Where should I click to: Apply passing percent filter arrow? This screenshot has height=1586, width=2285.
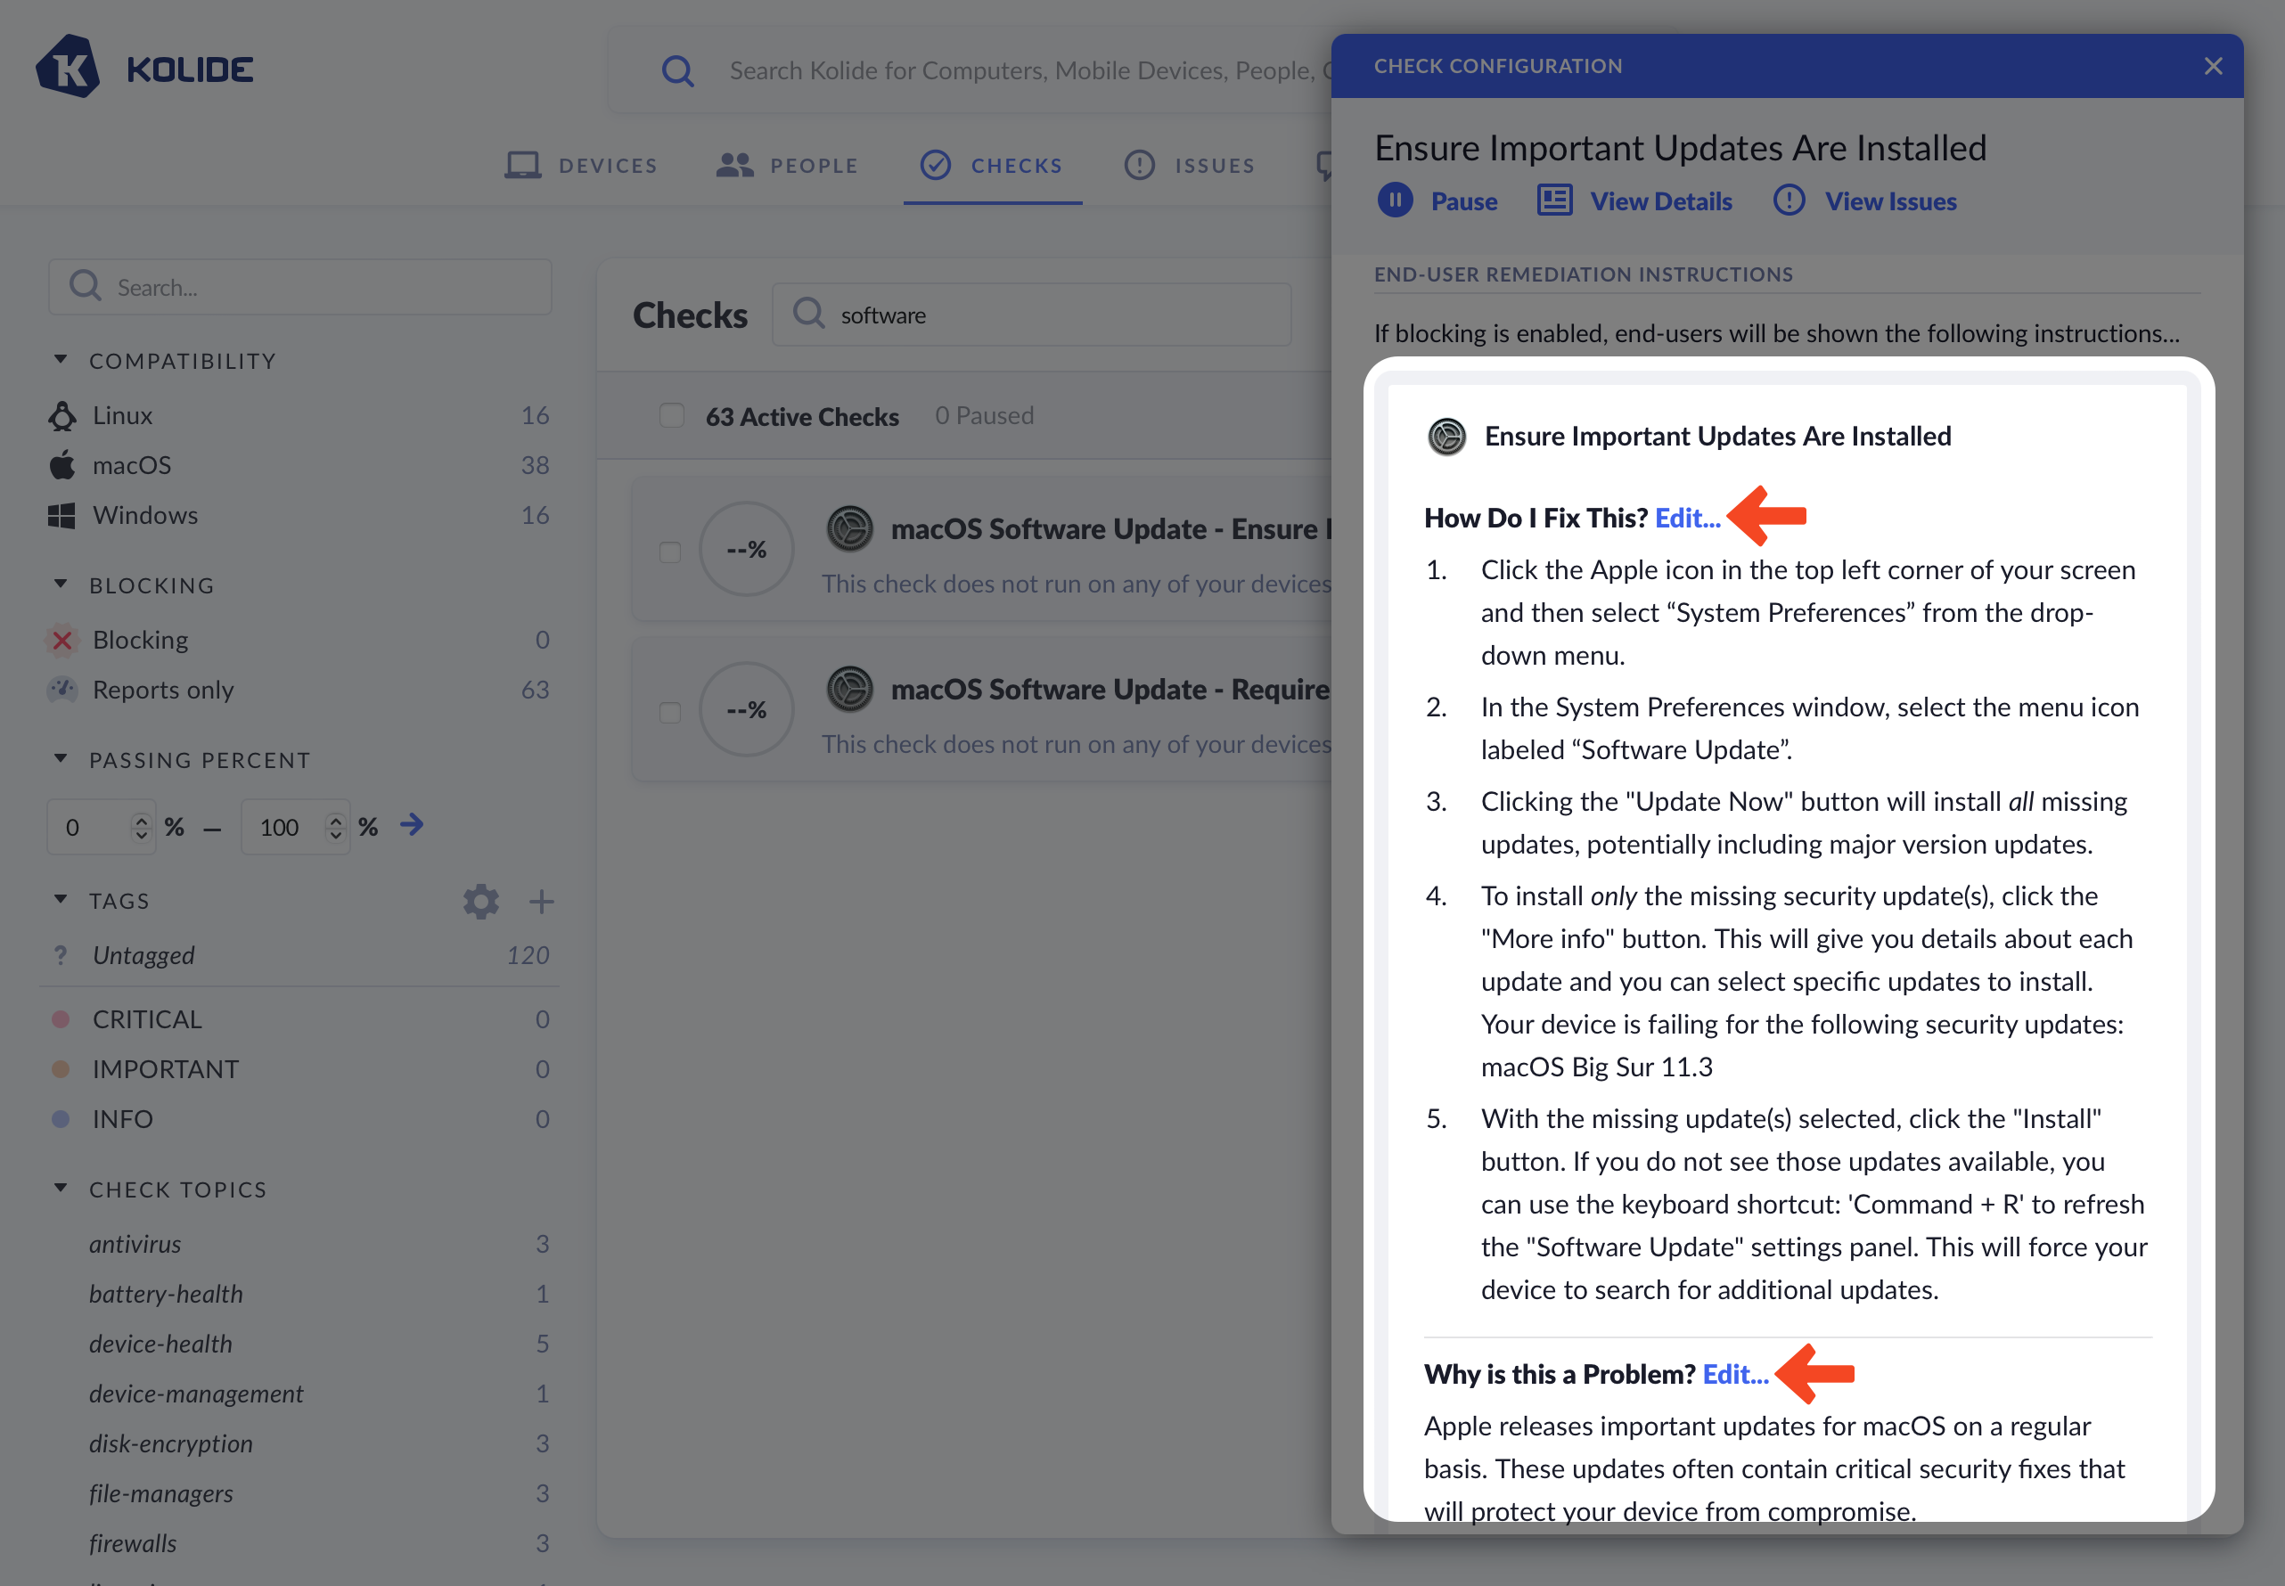[x=412, y=825]
